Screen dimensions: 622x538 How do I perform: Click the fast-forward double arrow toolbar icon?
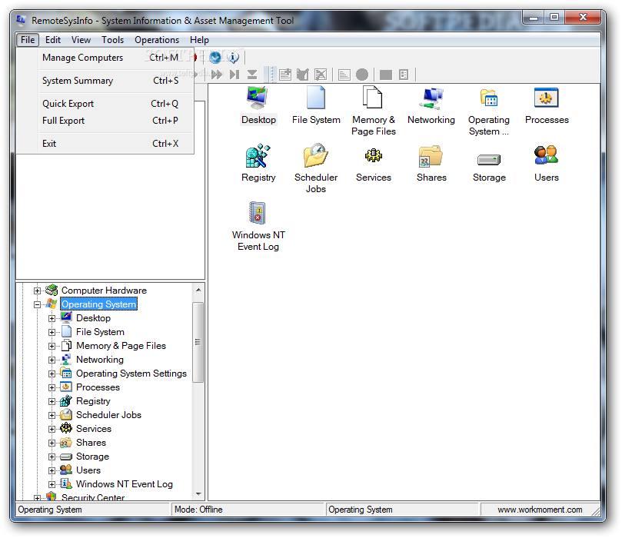(x=217, y=75)
